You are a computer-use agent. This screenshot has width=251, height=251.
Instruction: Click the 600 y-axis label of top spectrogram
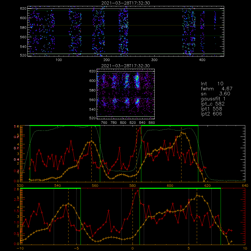(23, 18)
